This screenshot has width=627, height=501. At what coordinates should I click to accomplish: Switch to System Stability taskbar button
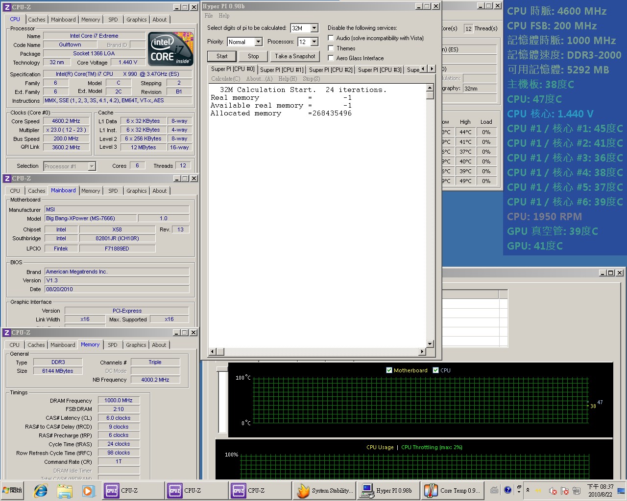click(x=324, y=490)
